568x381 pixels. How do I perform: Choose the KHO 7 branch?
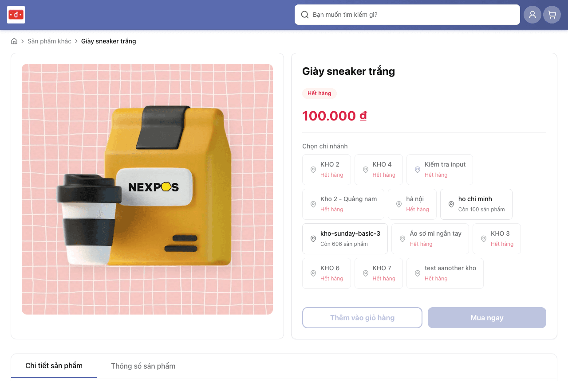[x=379, y=273]
